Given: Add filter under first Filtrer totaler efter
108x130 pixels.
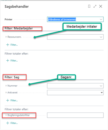Looking at the screenshot, I should (x=12, y=60).
